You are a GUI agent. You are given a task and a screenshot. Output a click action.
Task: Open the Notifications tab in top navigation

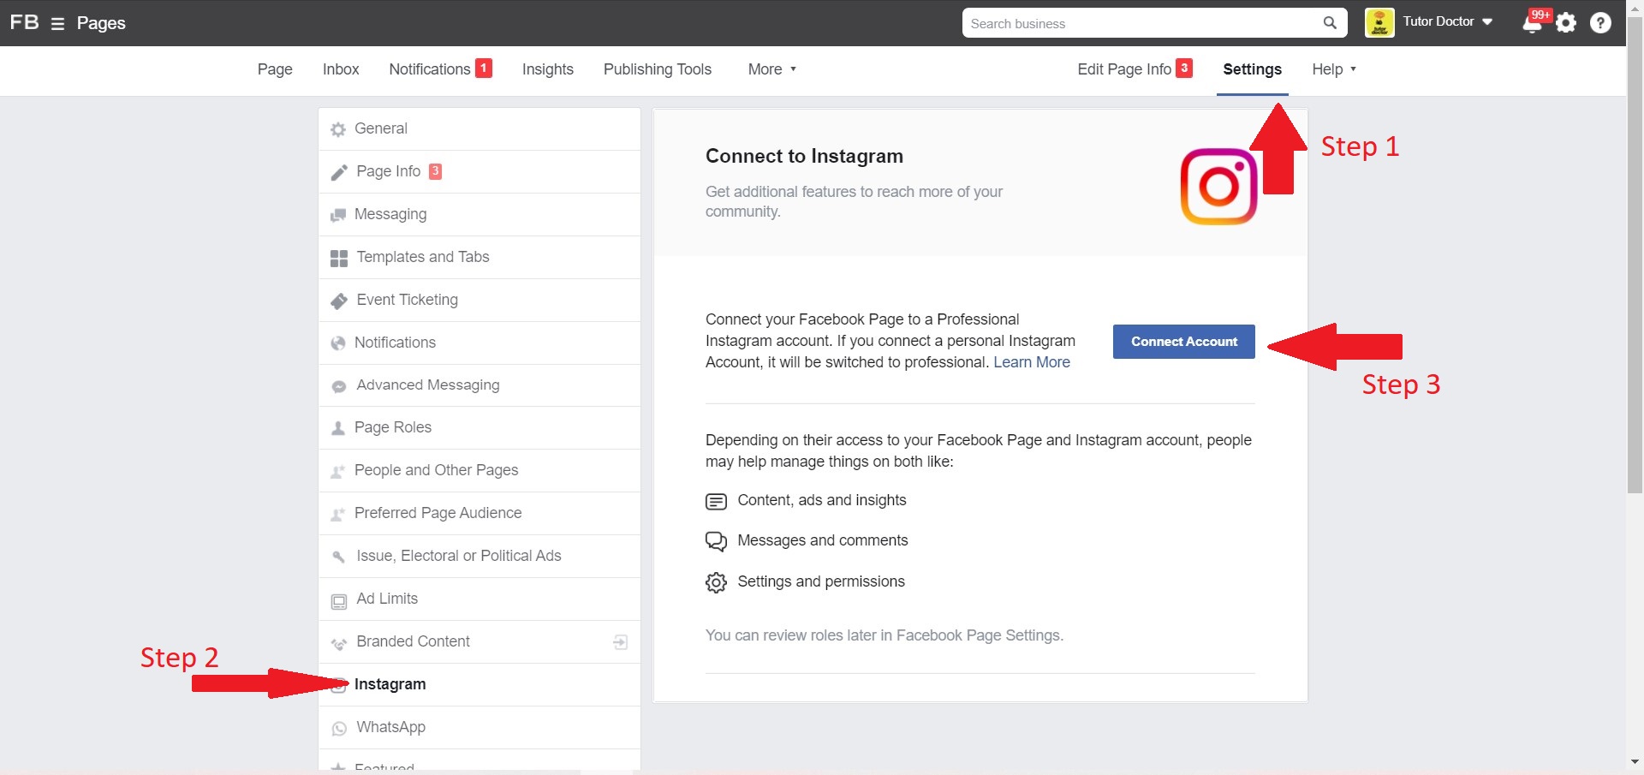[440, 69]
